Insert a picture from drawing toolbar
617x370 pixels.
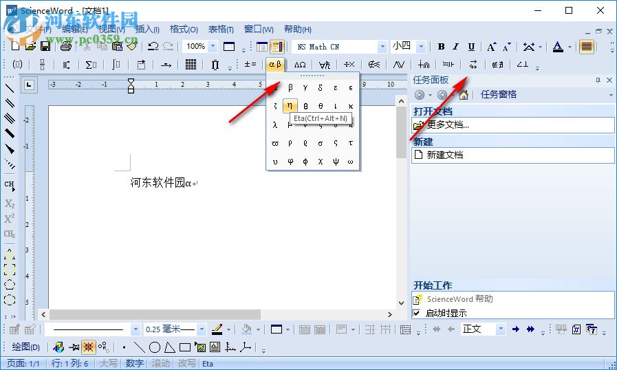[200, 347]
